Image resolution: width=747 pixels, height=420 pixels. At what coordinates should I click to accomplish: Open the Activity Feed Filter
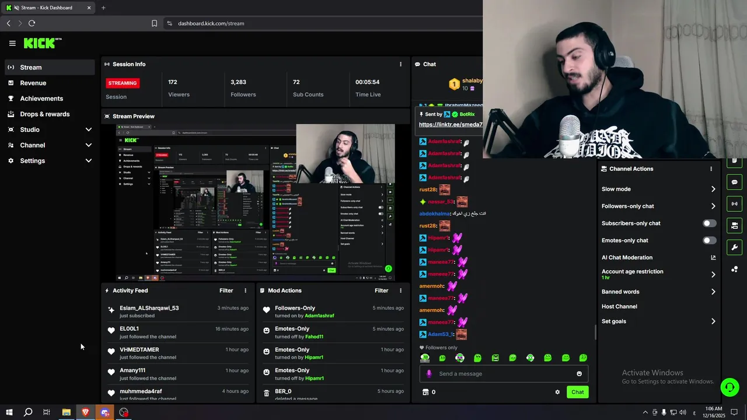[x=226, y=290]
